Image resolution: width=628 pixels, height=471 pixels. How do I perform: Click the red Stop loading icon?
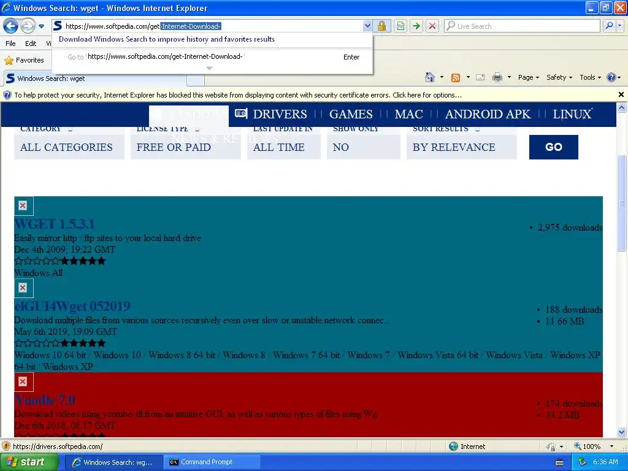click(432, 26)
